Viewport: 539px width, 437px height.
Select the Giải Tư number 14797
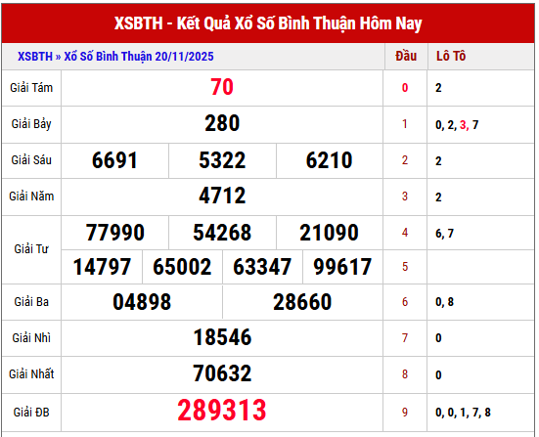[x=102, y=267]
